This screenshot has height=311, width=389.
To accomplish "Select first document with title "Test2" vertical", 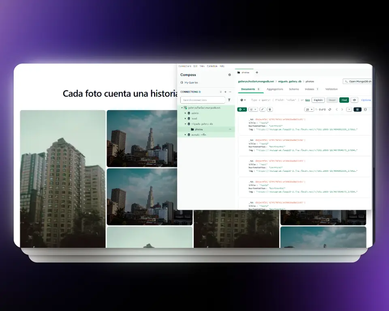I will (305, 124).
